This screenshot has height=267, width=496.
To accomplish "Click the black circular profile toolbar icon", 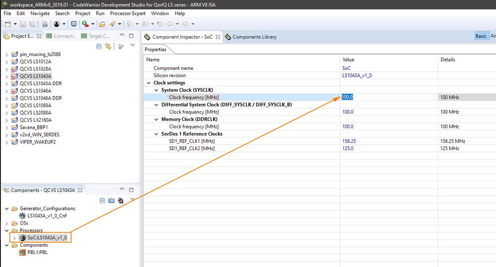I will (x=57, y=24).
